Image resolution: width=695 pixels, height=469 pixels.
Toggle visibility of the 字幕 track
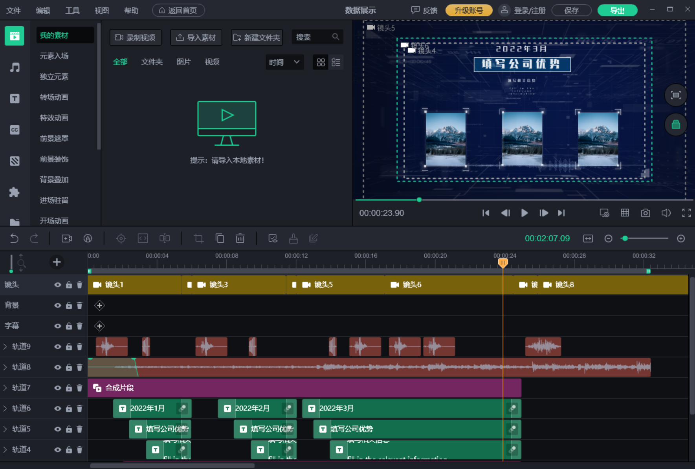(57, 326)
